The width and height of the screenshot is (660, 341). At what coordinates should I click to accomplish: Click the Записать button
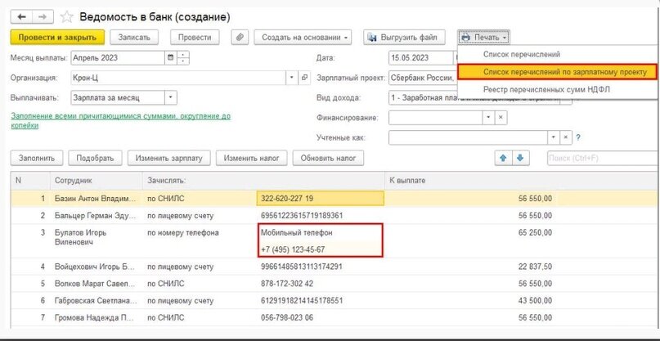coord(134,37)
